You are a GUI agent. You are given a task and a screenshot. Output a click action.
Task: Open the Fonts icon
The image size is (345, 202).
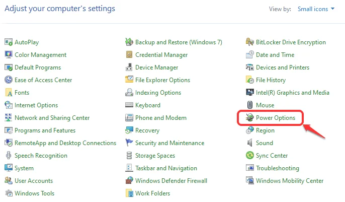coord(9,93)
